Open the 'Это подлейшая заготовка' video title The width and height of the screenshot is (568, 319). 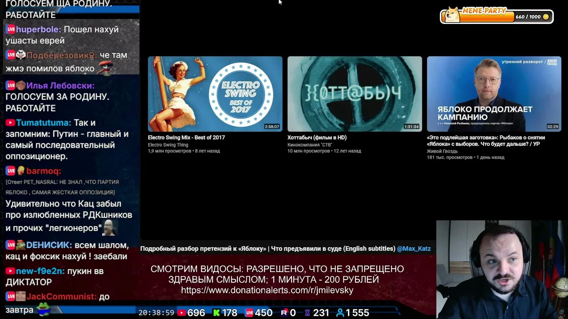tap(486, 141)
